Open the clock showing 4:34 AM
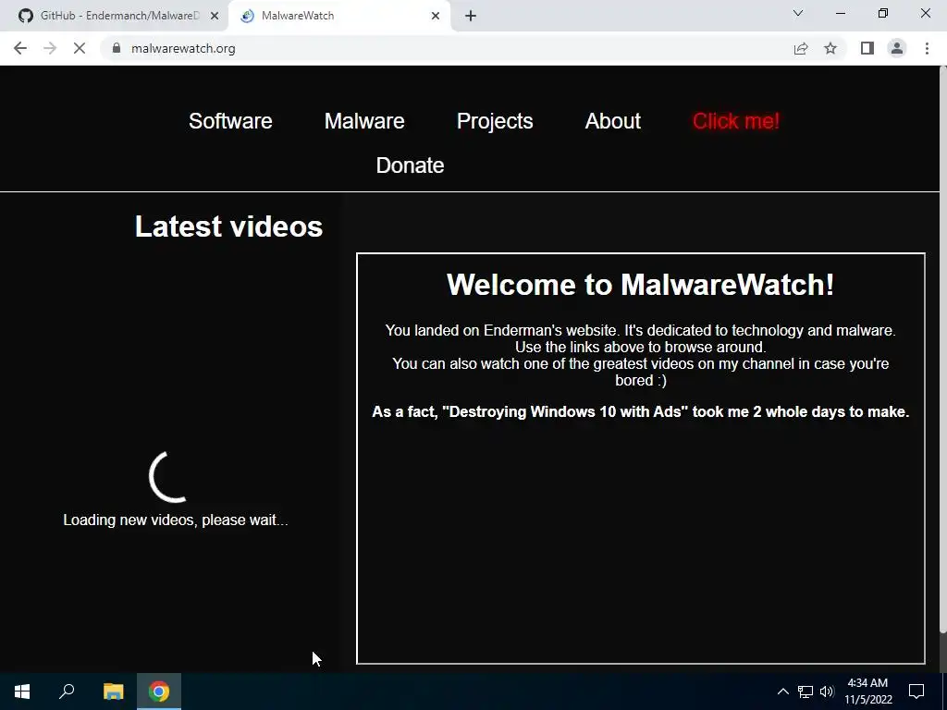This screenshot has height=710, width=947. coord(867,692)
